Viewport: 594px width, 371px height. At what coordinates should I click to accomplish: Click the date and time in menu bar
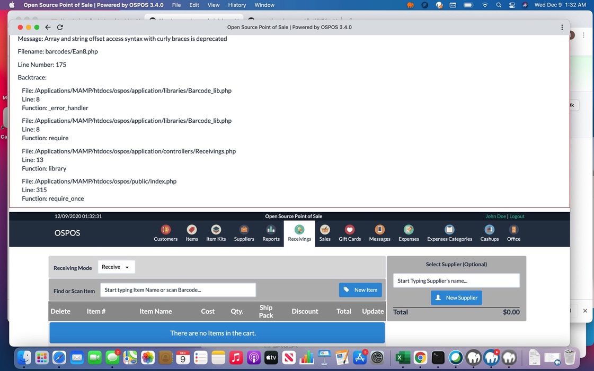(x=560, y=5)
